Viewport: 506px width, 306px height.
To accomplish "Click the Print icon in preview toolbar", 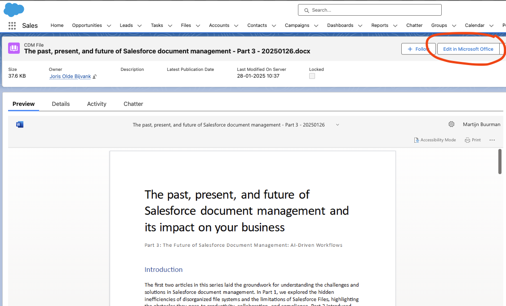I will [x=467, y=140].
